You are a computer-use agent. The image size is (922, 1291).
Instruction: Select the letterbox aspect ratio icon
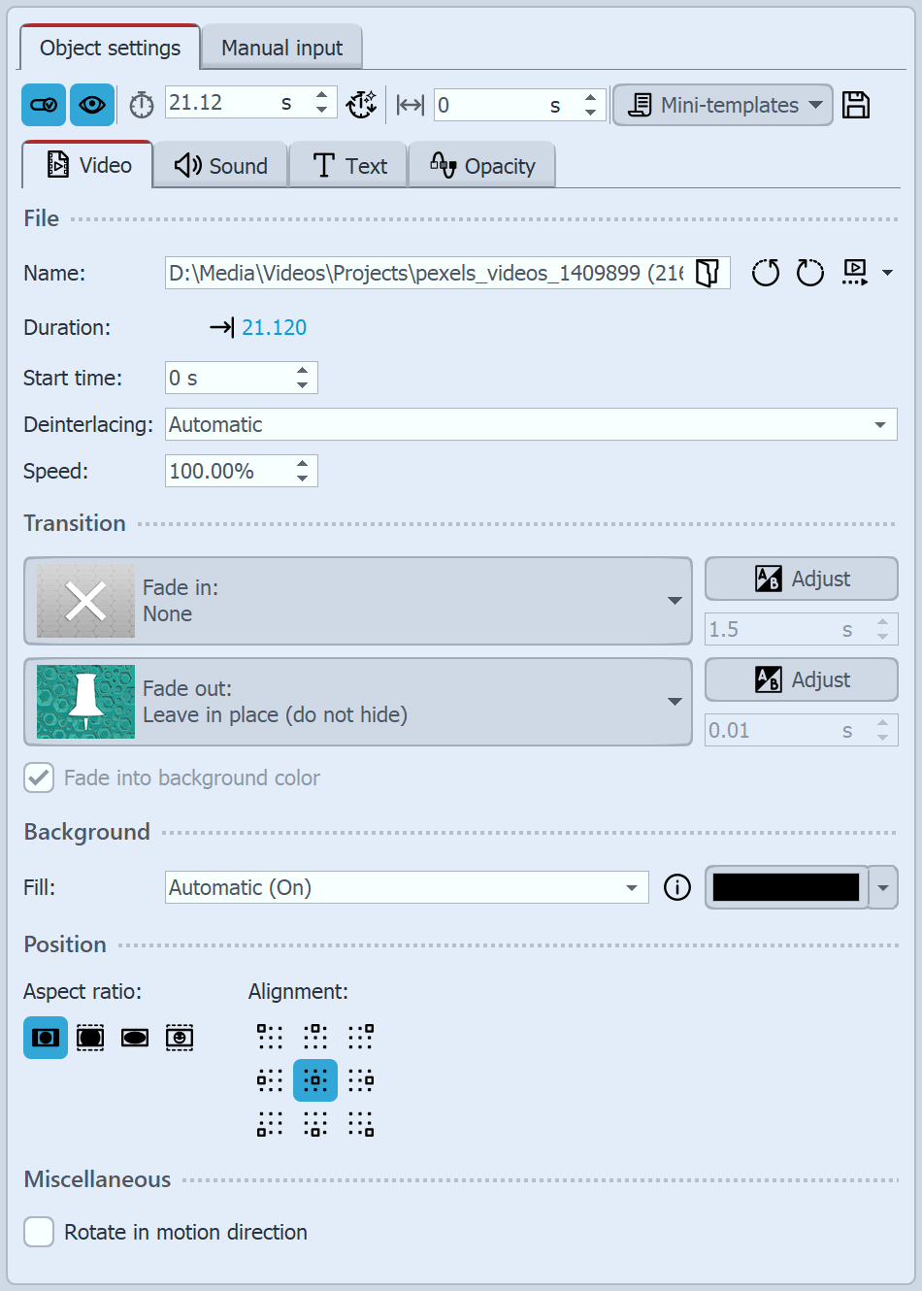(135, 1038)
